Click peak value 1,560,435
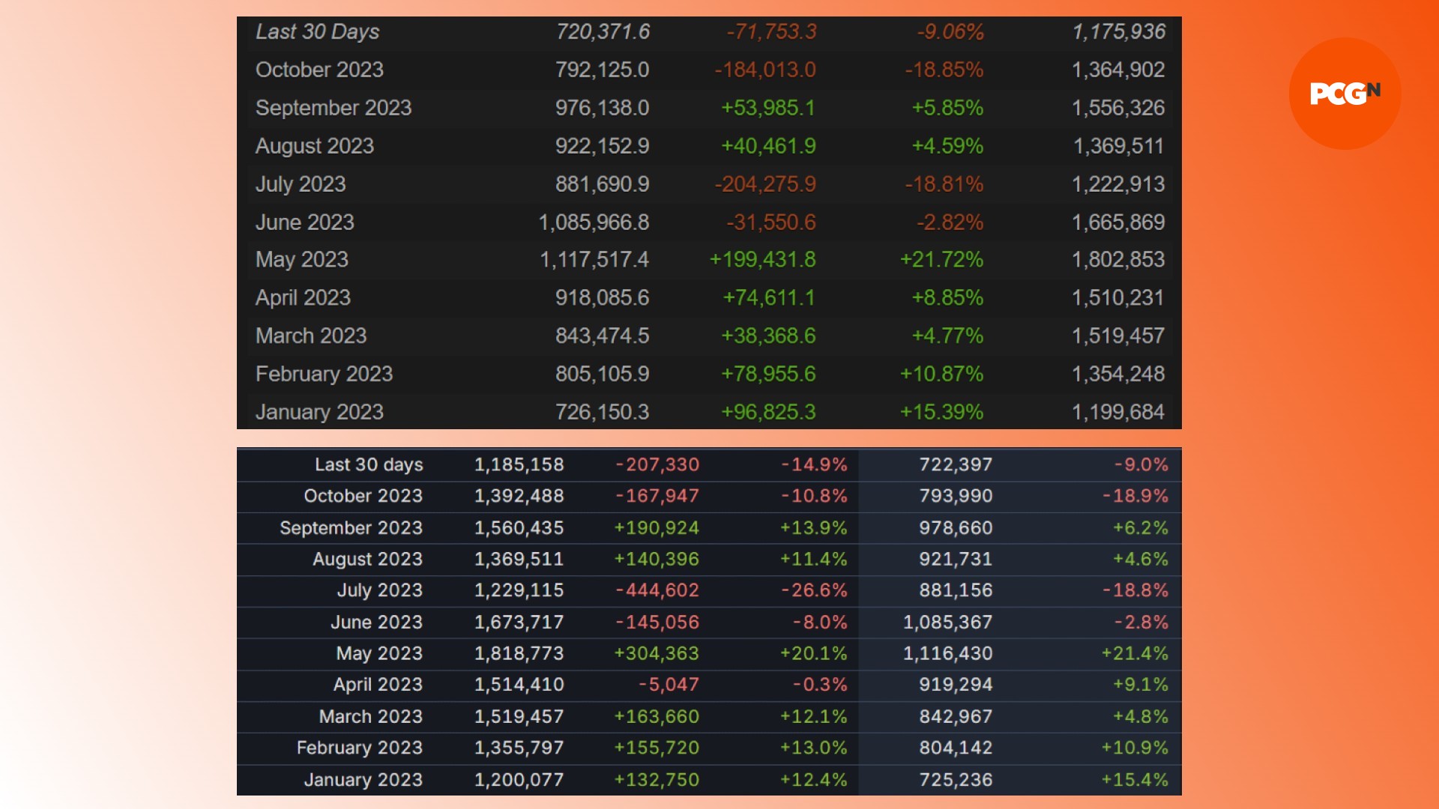Screen dimensions: 1439x809 [519, 528]
